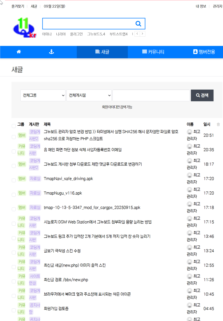The height and width of the screenshot is (321, 223).
Task: Click 자료실 board tag in TmapNugu_v116.apk row
Action: tap(35, 193)
